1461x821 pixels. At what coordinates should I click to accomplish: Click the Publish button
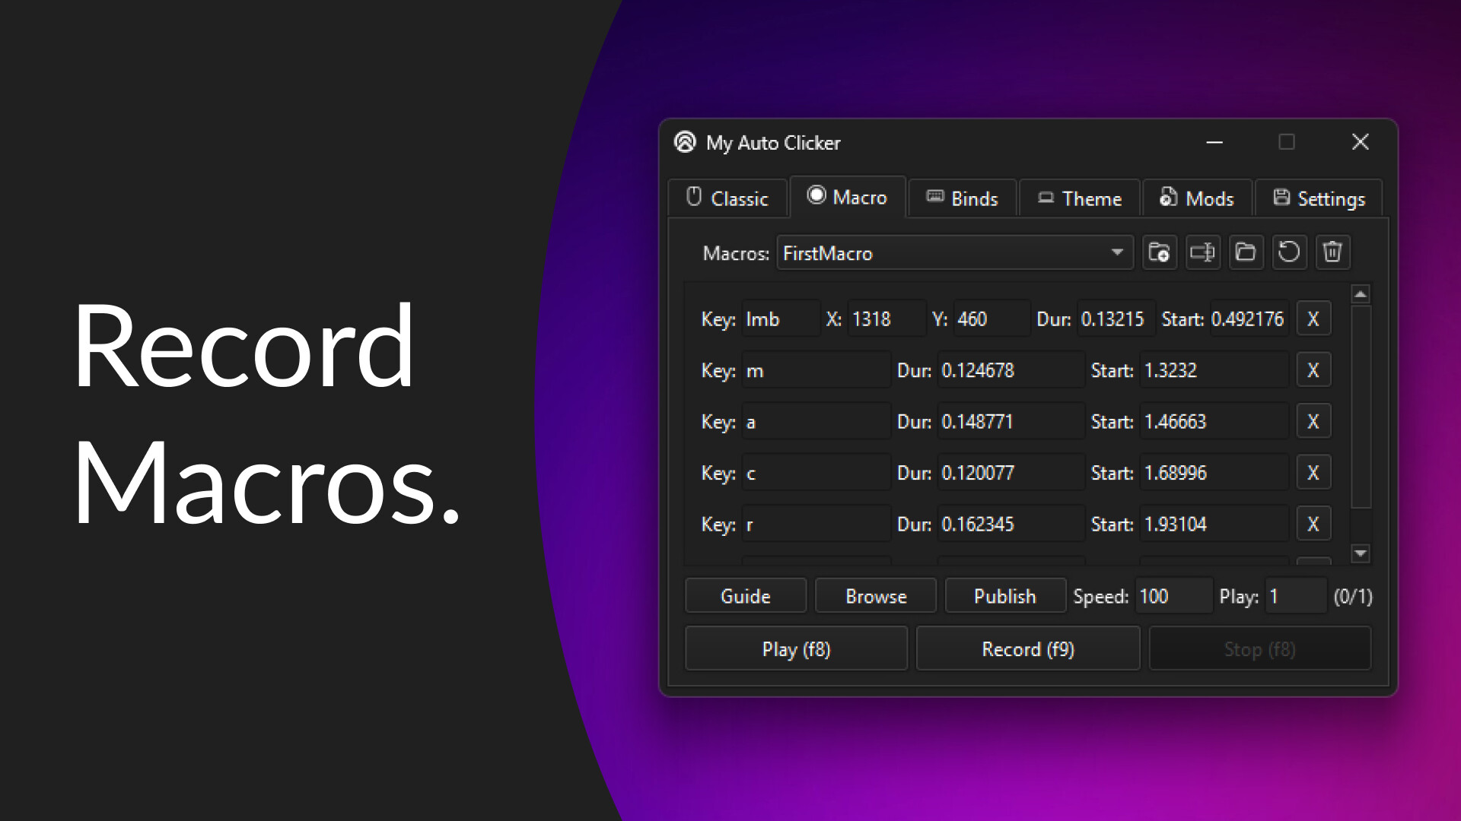click(x=1004, y=597)
